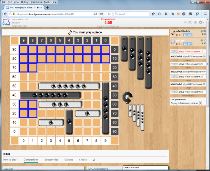This screenshot has height=171, width=210.
Task: Toggle fullscreen mode icon in game header
Action: click(190, 22)
